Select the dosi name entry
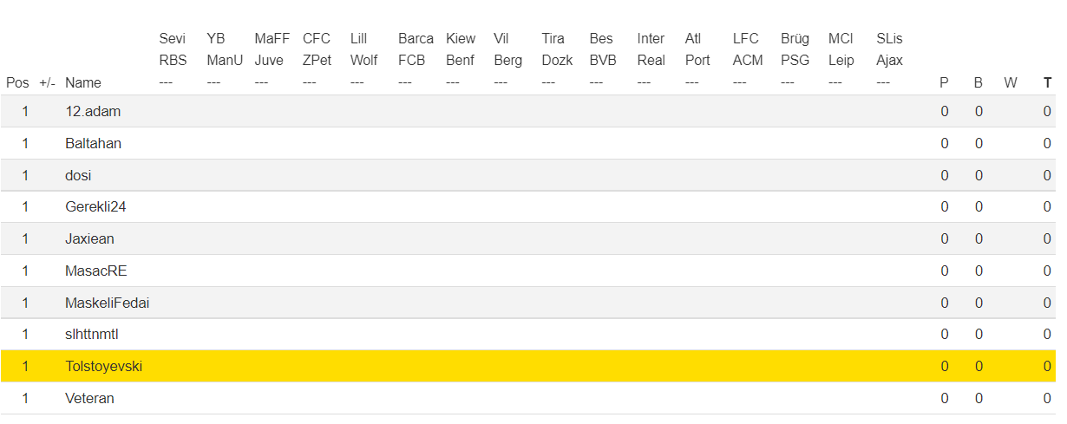This screenshot has height=424, width=1067. point(78,175)
